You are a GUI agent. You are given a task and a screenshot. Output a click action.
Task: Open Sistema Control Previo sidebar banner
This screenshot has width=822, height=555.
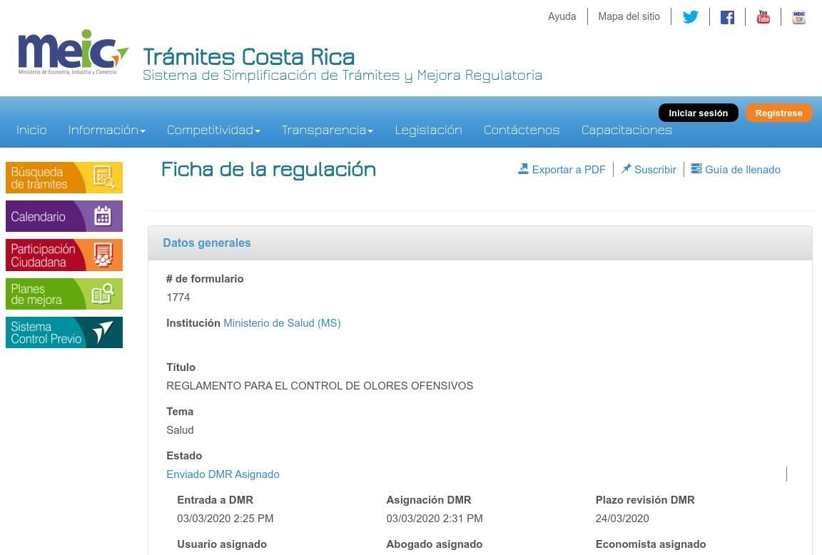[x=64, y=332]
